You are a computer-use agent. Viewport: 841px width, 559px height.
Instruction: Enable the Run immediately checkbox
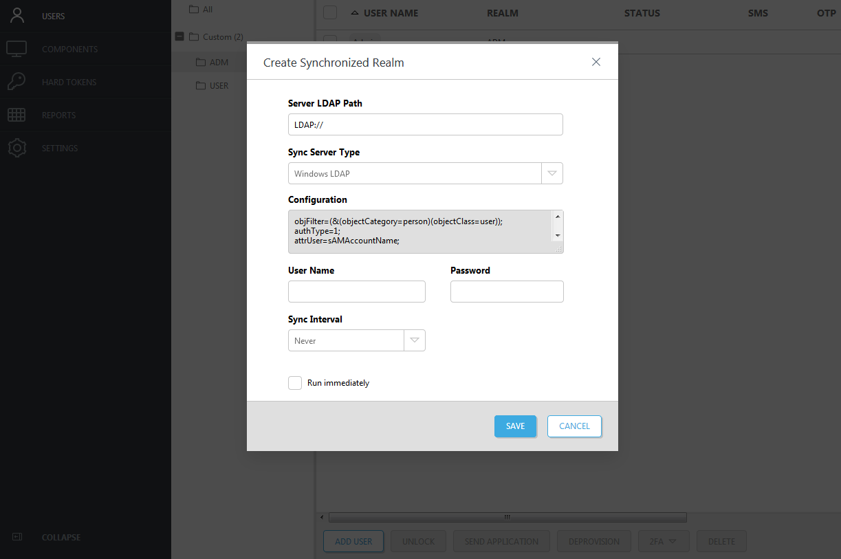[x=295, y=383]
